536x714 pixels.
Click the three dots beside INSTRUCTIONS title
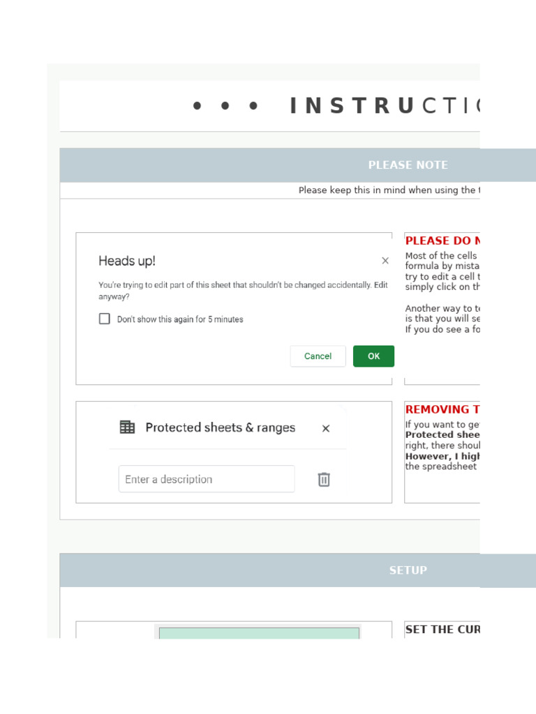225,106
